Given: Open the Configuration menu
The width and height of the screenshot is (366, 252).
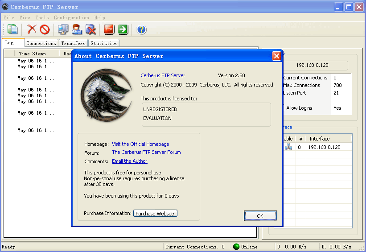Looking at the screenshot, I should (x=71, y=17).
